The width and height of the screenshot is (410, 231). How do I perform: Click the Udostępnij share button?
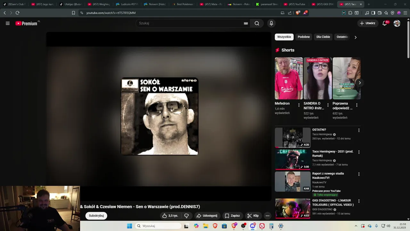point(207,216)
